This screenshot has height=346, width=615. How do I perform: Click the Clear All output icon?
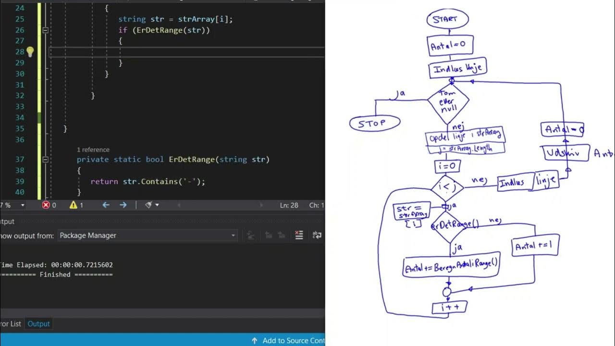coord(299,235)
